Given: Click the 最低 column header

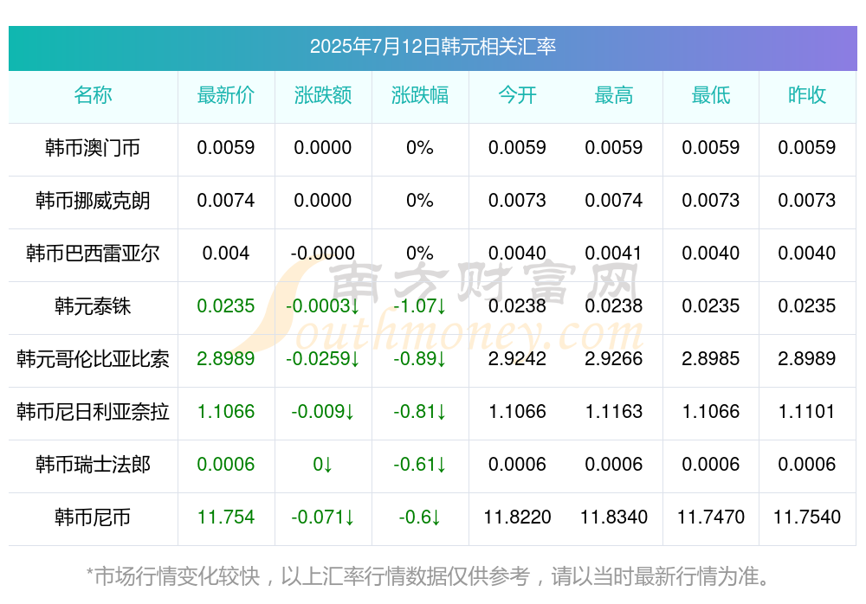Looking at the screenshot, I should coord(711,95).
